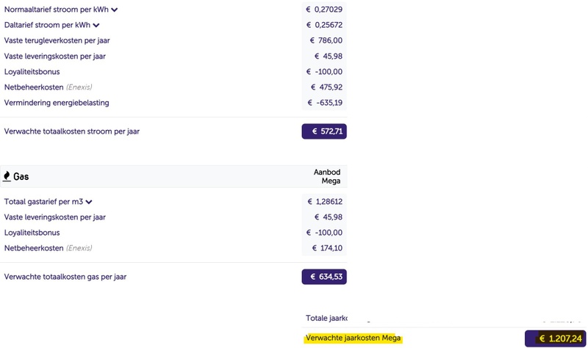The height and width of the screenshot is (348, 588).
Task: Click Totaal gastarief per m3 label
Action: pos(43,202)
